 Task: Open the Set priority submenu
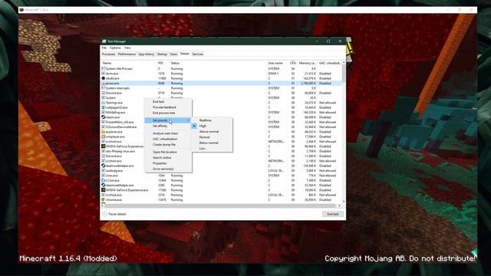(168, 120)
